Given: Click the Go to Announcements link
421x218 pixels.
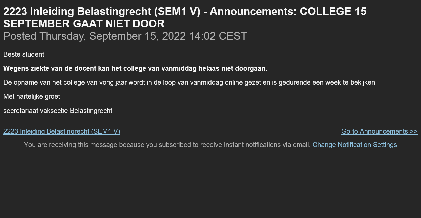Looking at the screenshot, I should (x=379, y=131).
